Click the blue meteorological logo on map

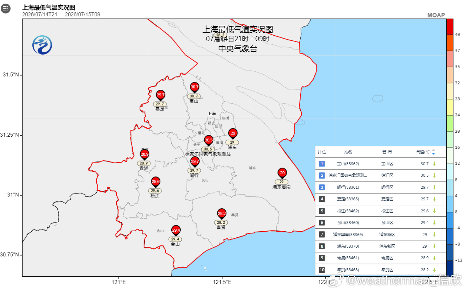(42, 45)
